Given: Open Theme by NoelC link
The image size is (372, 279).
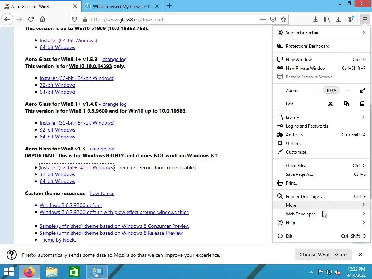Looking at the screenshot, I should coord(58,240).
